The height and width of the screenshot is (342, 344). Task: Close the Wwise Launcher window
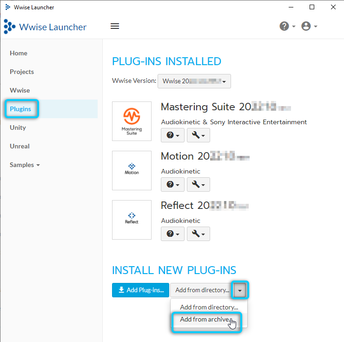coord(333,7)
